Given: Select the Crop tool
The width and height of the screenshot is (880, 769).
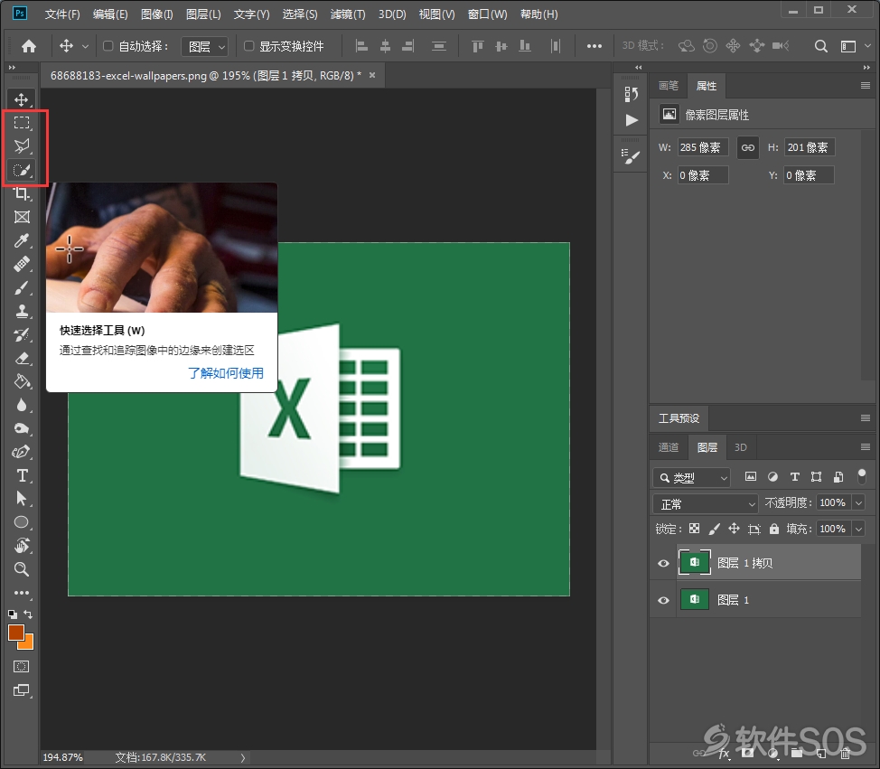Looking at the screenshot, I should coord(22,193).
